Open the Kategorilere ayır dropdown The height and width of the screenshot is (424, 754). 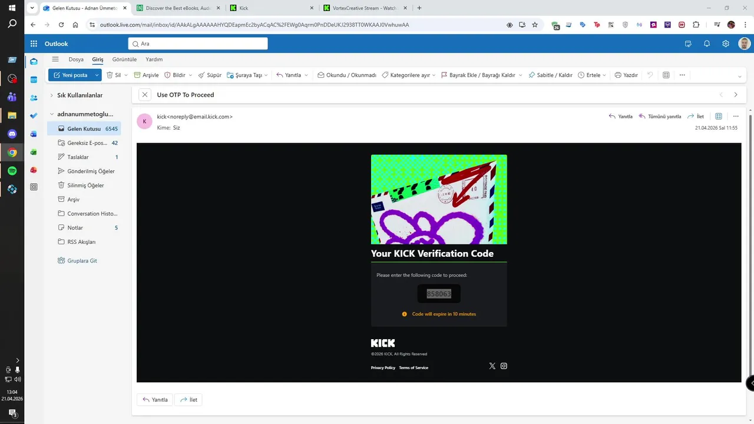coord(435,75)
